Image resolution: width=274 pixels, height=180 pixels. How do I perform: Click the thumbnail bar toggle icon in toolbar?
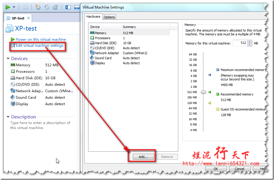[x=77, y=7]
